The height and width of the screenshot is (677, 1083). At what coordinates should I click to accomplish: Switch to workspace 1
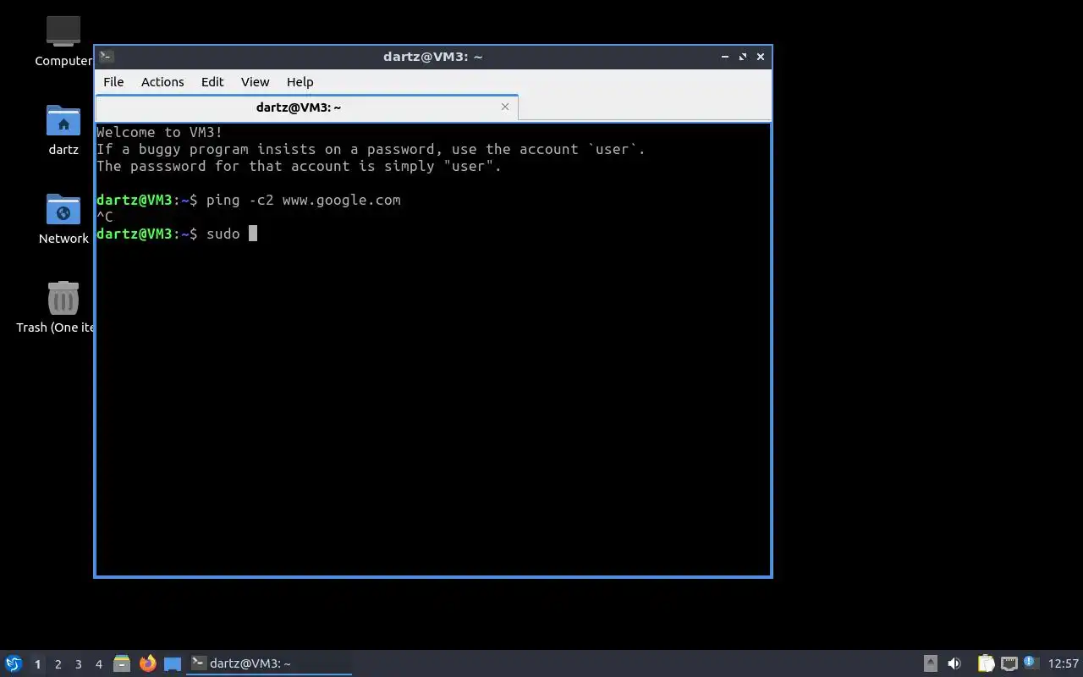[x=37, y=664]
